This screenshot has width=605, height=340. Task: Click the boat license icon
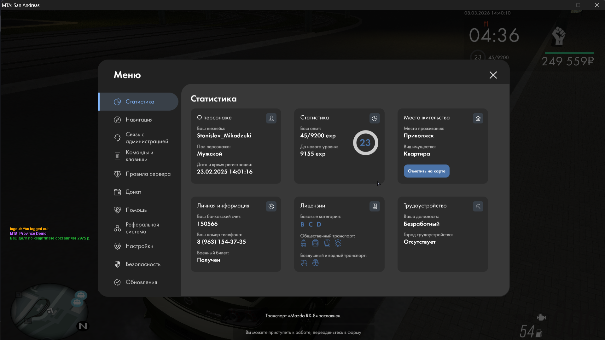point(315,263)
